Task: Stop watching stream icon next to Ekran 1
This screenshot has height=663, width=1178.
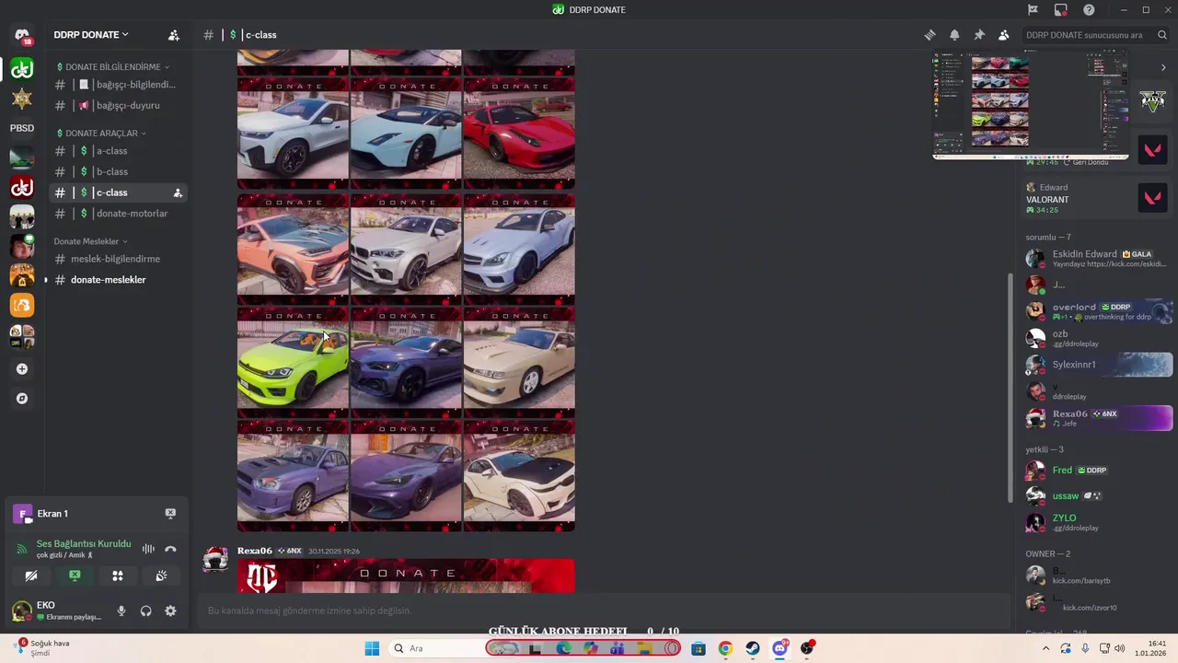Action: click(170, 513)
